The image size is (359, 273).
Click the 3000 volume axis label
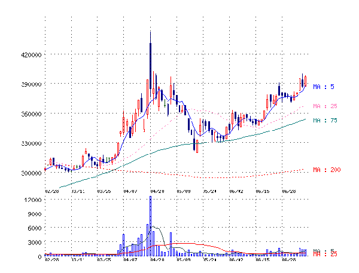(35, 243)
